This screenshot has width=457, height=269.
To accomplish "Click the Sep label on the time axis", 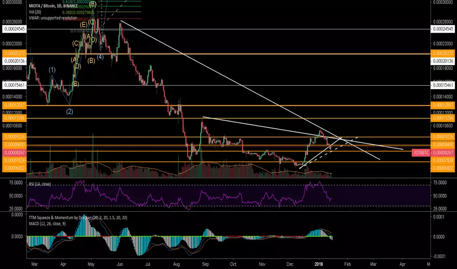I will pyautogui.click(x=205, y=264).
